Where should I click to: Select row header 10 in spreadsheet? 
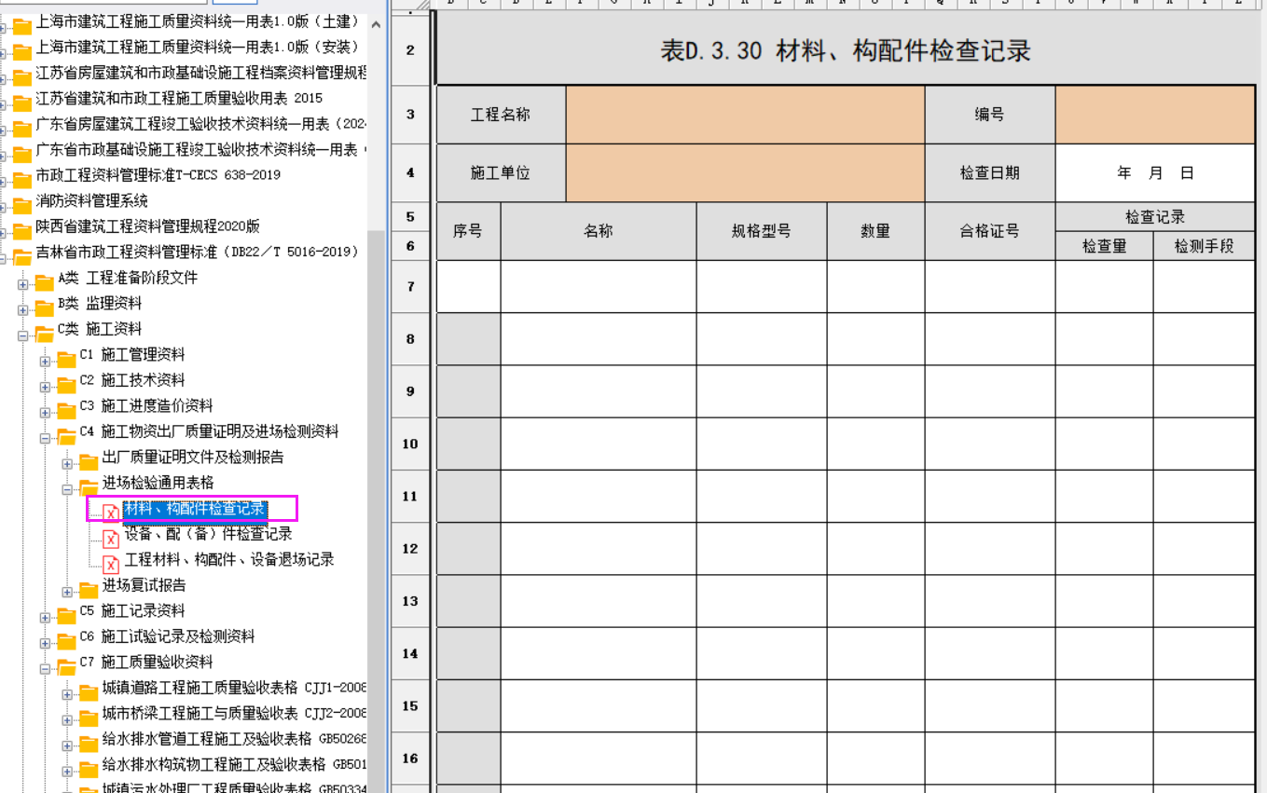(410, 444)
